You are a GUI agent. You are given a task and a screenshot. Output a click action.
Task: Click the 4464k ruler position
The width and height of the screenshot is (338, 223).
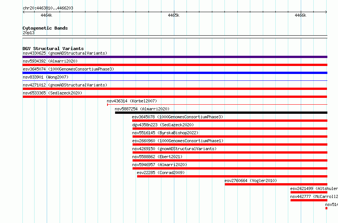46,15
